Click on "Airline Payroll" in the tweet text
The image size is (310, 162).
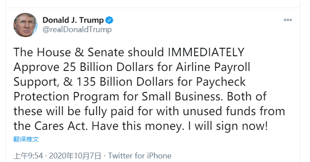point(213,67)
